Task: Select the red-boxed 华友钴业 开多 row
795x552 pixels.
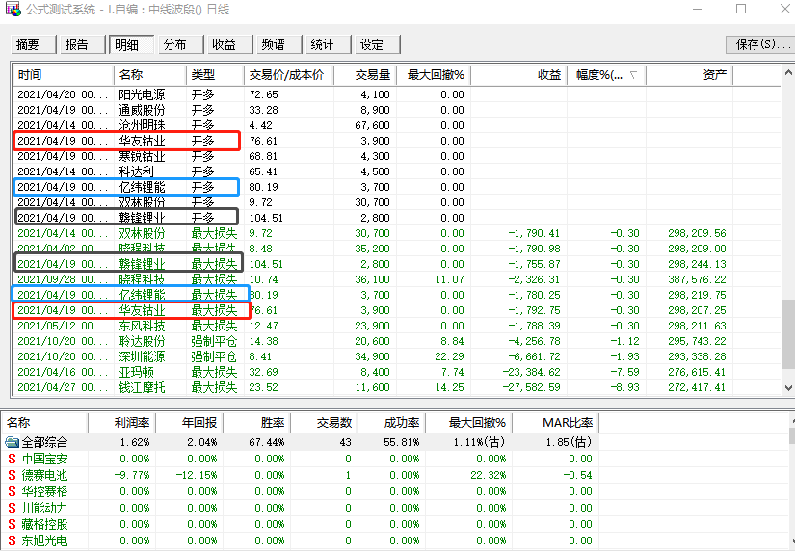Action: click(125, 141)
